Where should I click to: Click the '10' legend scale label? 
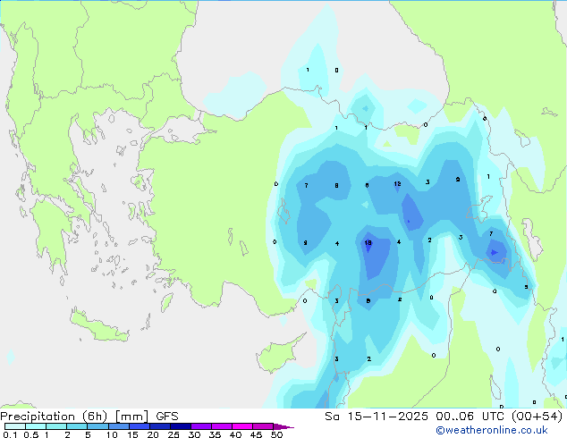tap(112, 434)
